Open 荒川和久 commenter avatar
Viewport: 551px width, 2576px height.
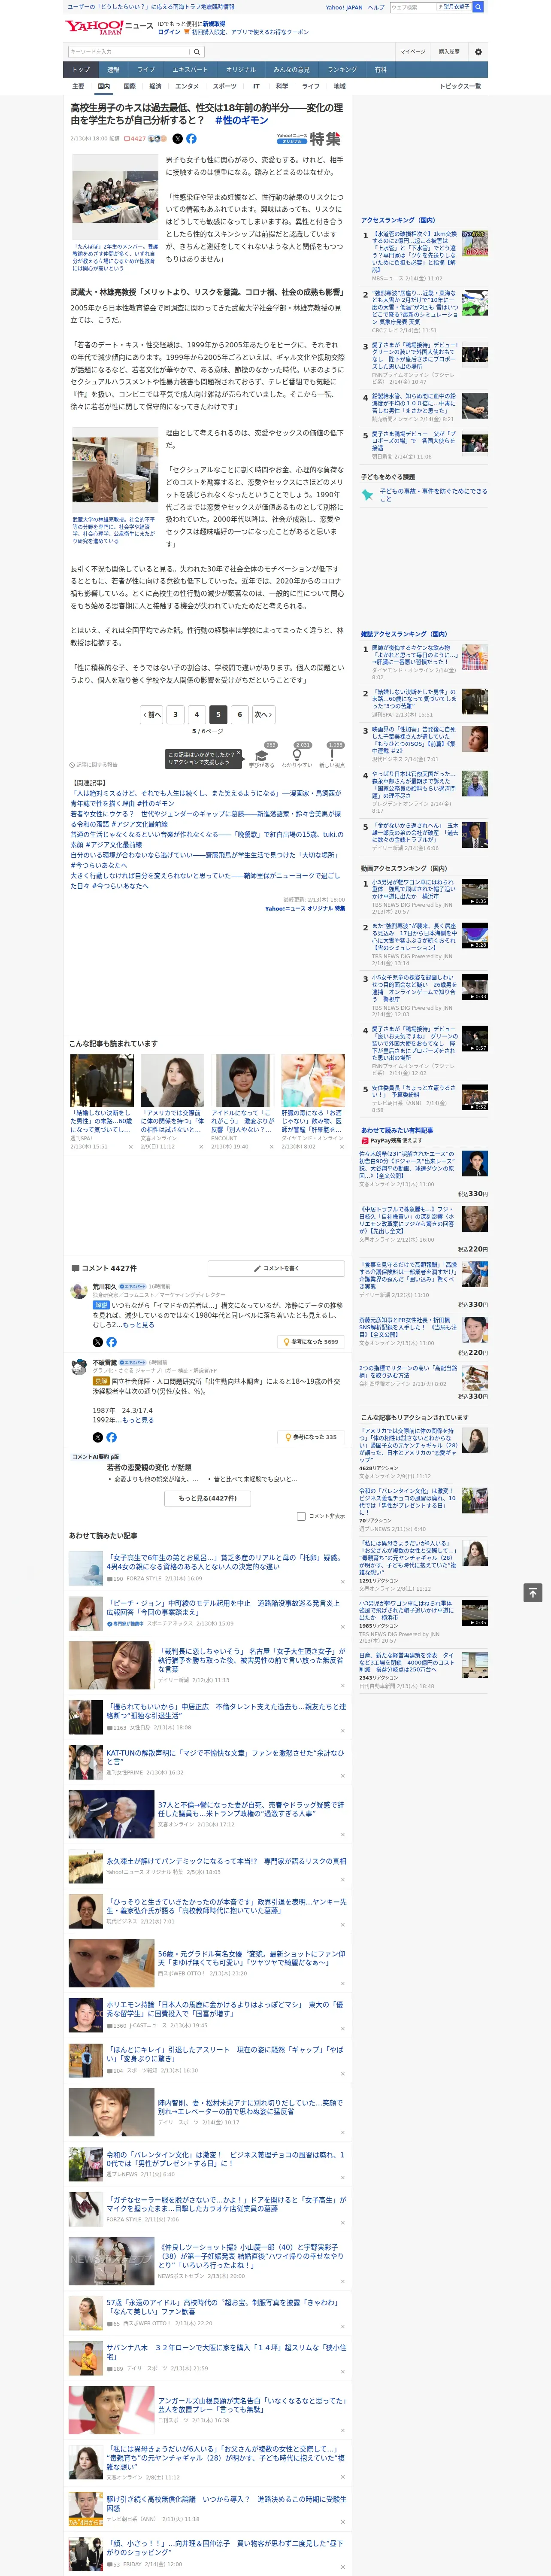click(x=78, y=1291)
